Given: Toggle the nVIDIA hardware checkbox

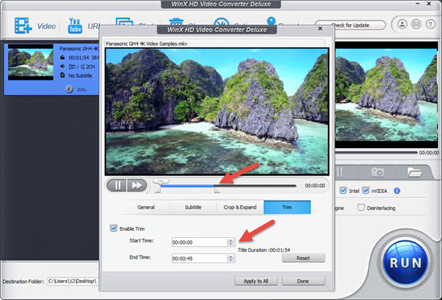Looking at the screenshot, I should click(x=366, y=191).
